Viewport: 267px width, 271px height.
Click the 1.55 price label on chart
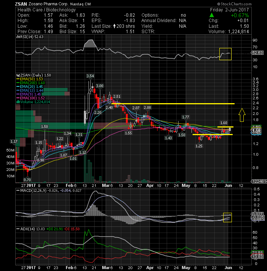tap(129, 133)
